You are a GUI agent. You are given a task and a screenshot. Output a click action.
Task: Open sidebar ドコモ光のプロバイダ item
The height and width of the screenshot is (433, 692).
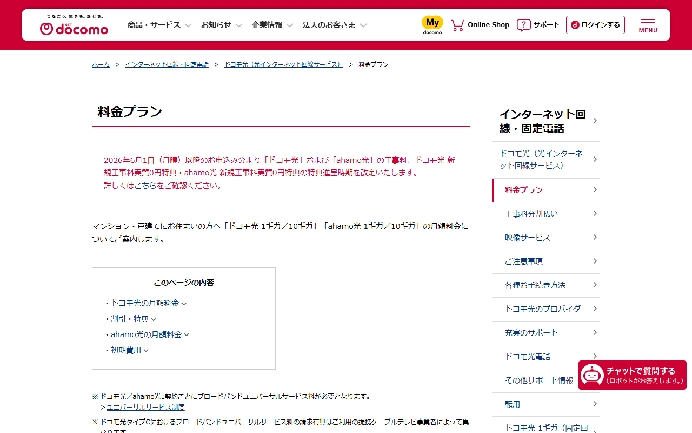[x=546, y=309]
